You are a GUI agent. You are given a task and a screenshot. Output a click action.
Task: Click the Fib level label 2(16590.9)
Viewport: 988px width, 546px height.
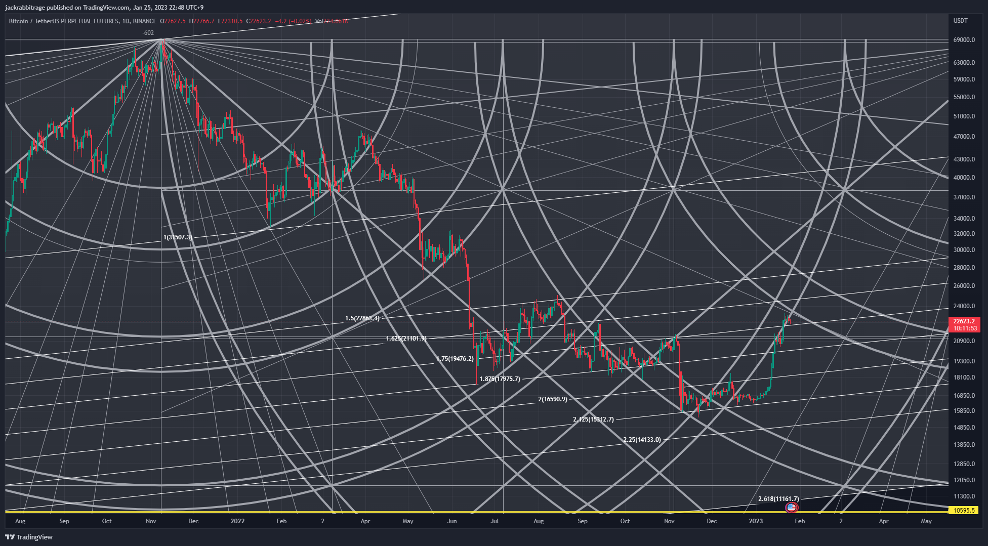pyautogui.click(x=553, y=399)
